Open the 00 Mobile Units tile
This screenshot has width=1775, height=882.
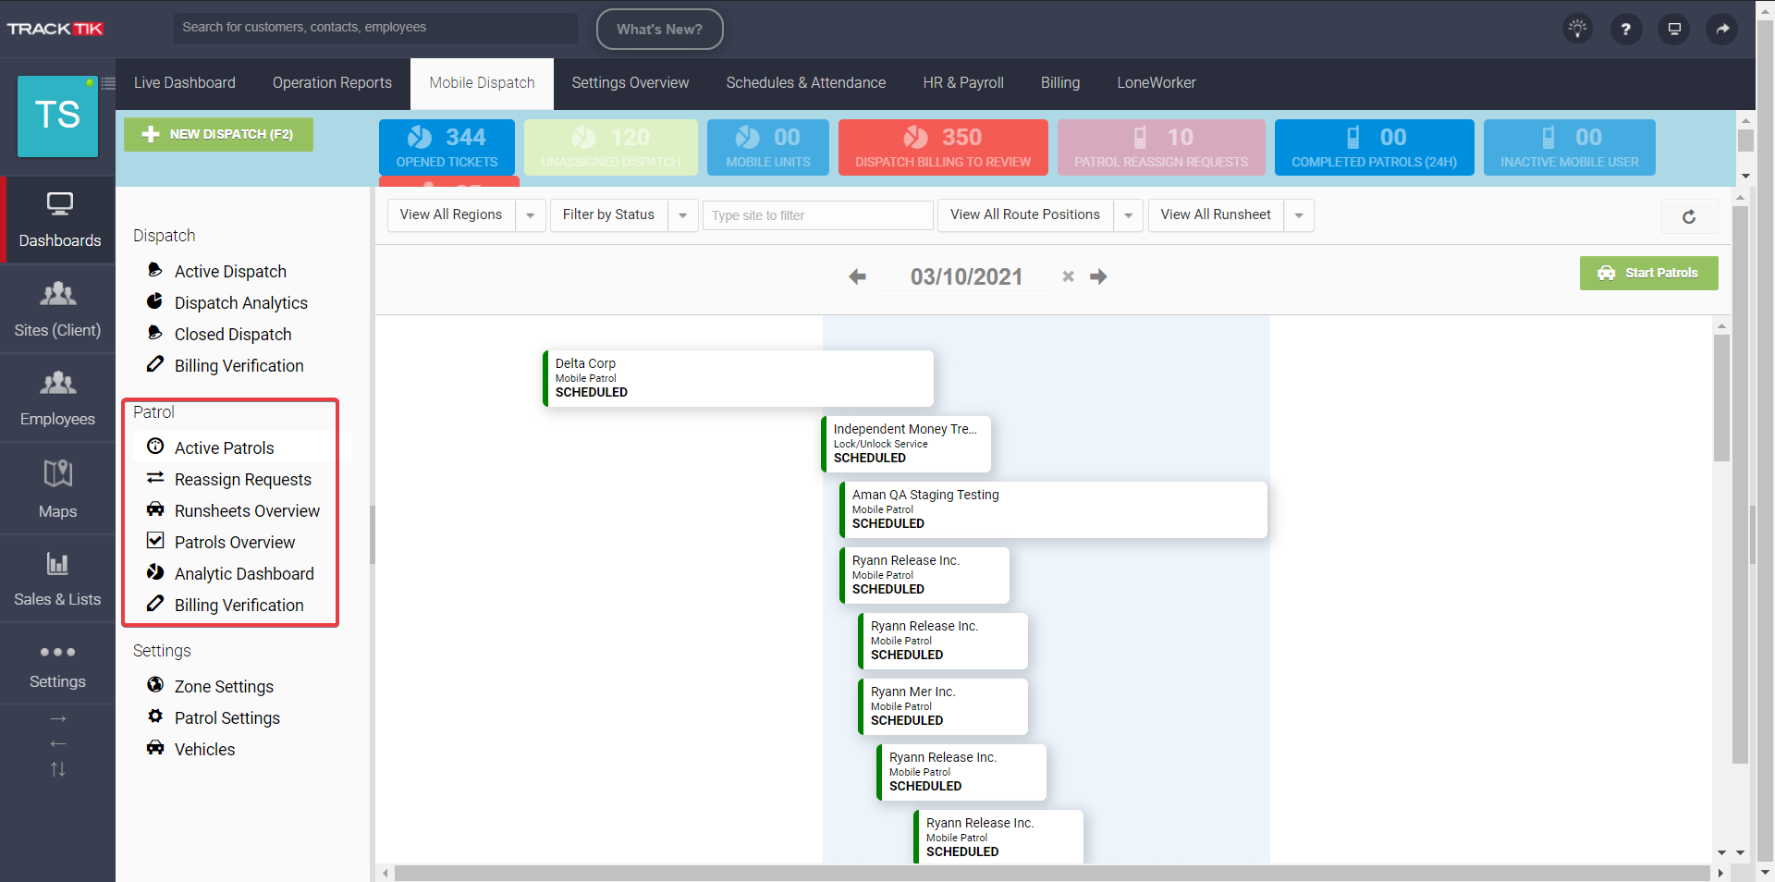pos(768,147)
